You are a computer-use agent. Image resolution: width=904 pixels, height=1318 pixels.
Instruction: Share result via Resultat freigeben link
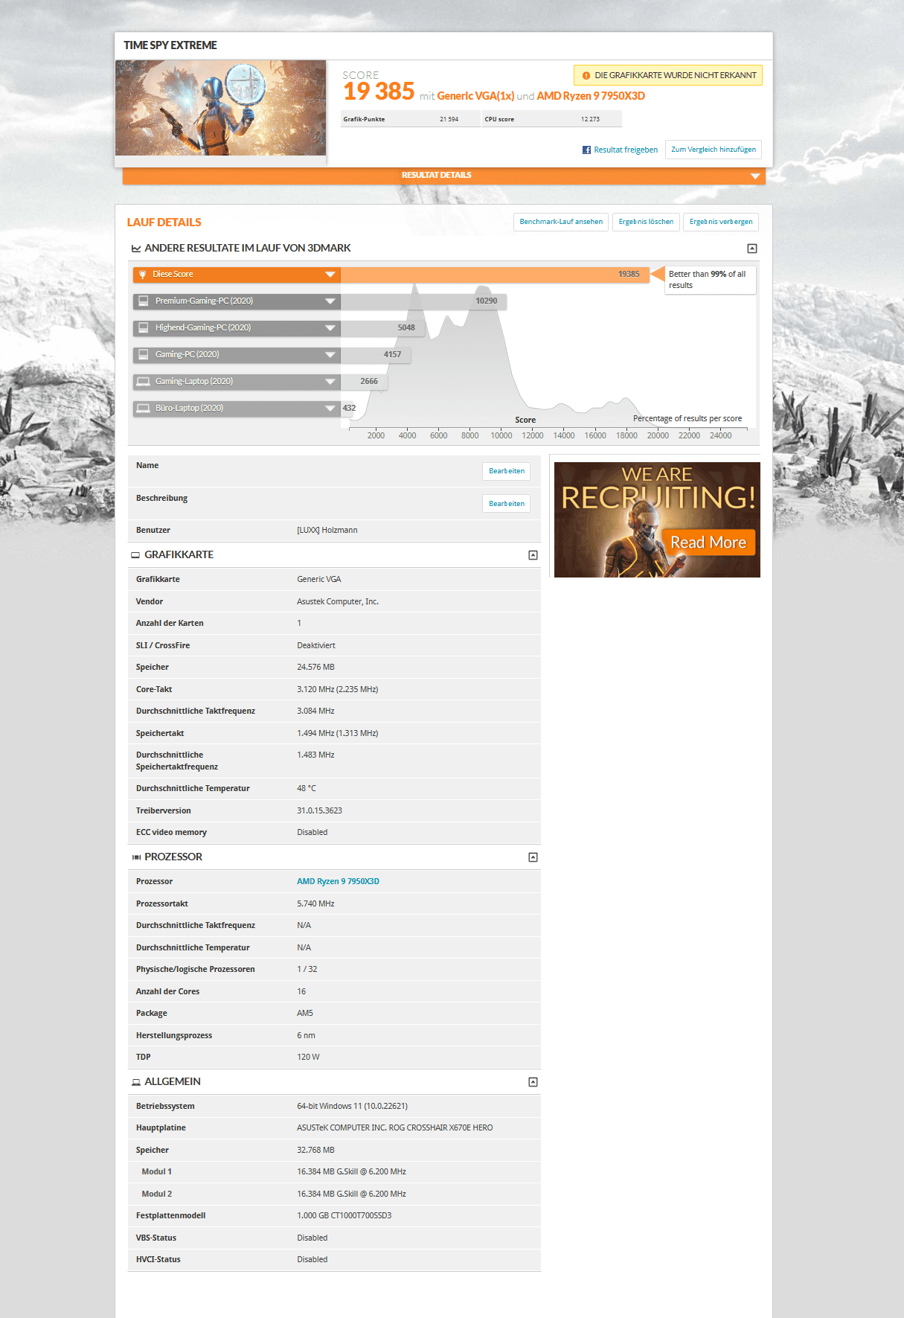coord(626,150)
